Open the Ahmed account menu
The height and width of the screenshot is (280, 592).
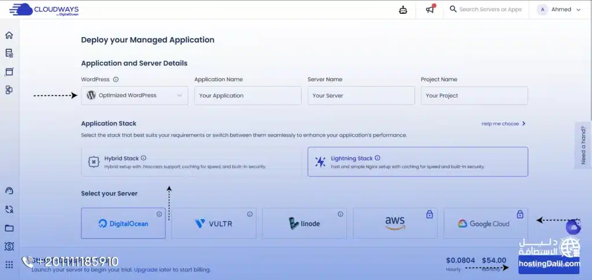[559, 10]
